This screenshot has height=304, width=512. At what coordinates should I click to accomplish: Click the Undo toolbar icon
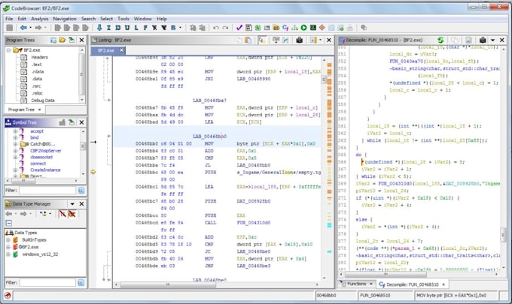click(216, 28)
